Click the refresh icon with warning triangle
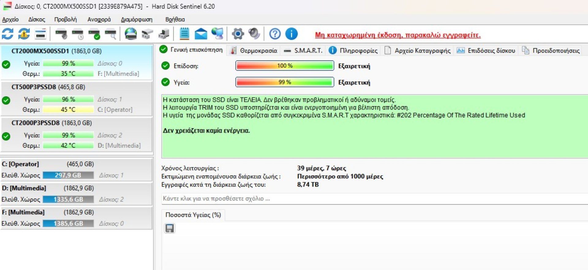 (24, 34)
